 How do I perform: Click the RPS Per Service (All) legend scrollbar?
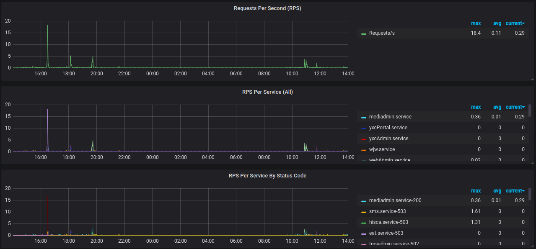click(x=530, y=110)
